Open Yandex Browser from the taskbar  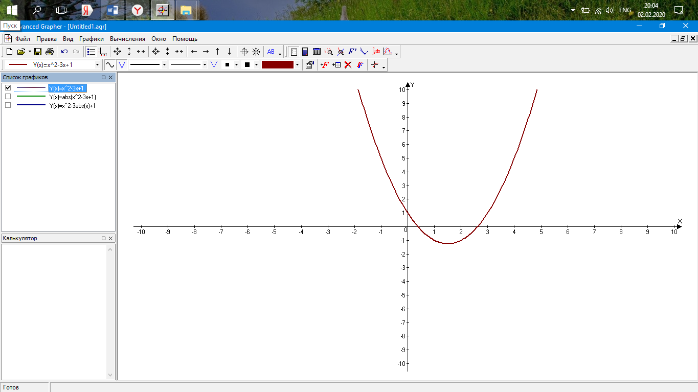138,10
